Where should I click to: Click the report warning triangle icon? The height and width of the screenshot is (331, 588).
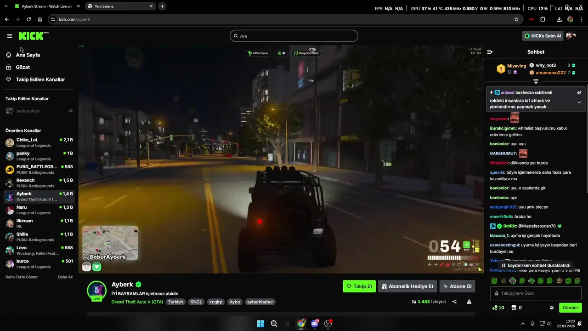tap(469, 302)
